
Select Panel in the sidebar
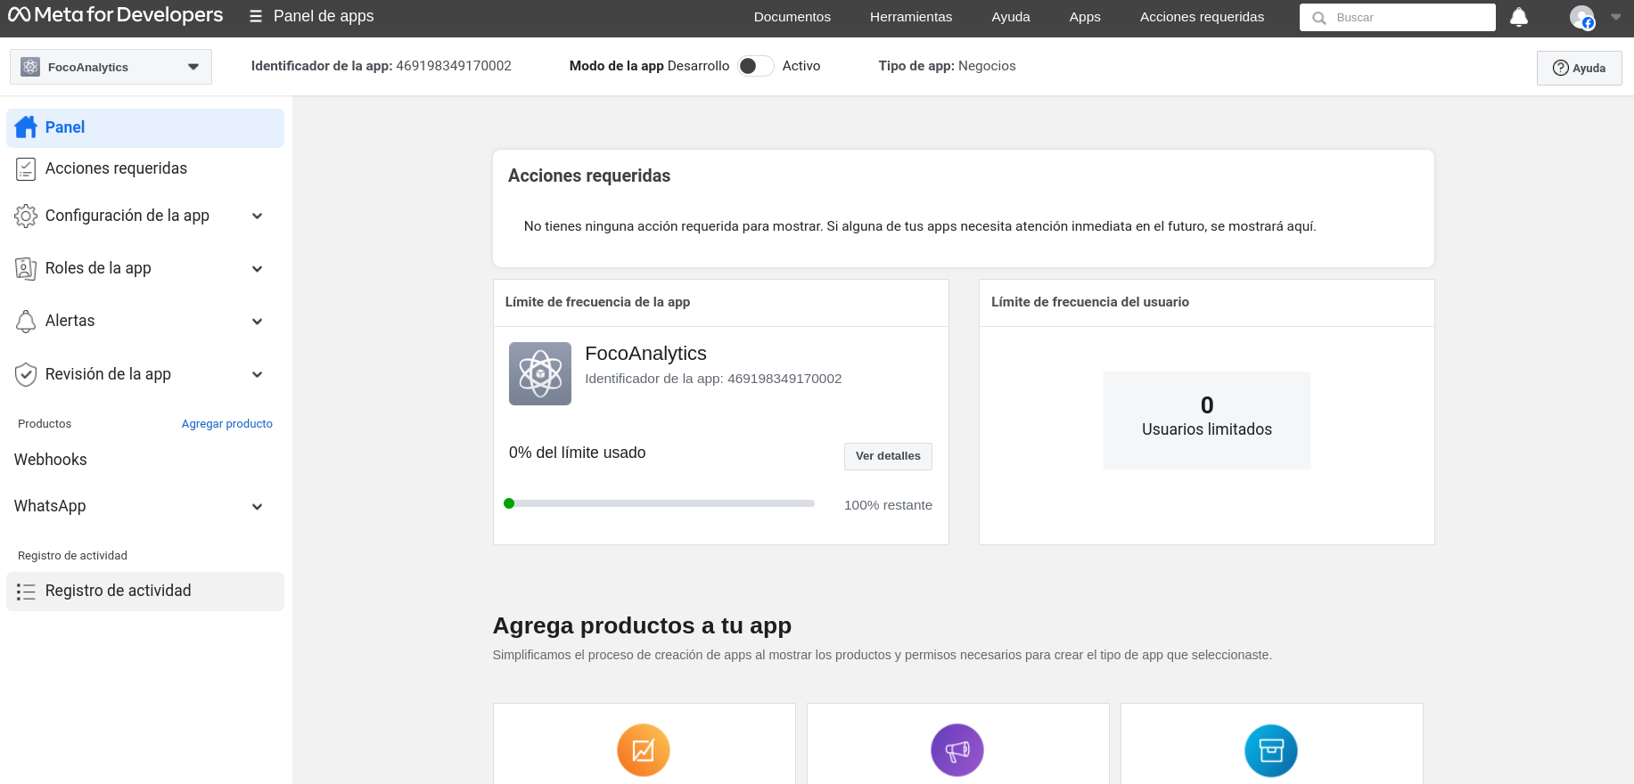coord(145,127)
